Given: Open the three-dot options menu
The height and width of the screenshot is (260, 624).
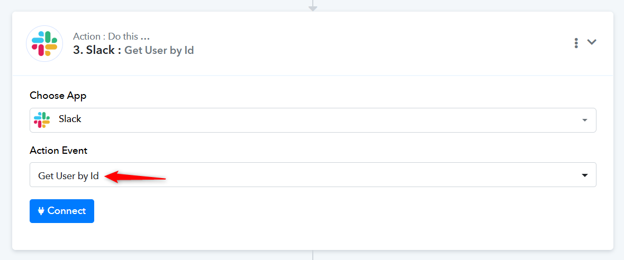Looking at the screenshot, I should click(576, 43).
